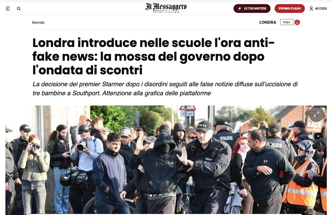333x215 pixels.
Task: Open the main protest photo
Action: [x=166, y=160]
